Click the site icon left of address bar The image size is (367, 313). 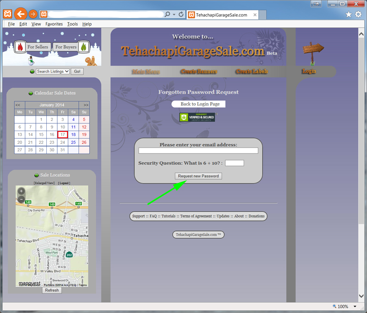(x=44, y=14)
